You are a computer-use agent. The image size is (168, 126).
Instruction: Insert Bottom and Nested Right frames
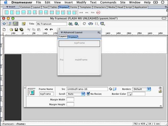35,12
